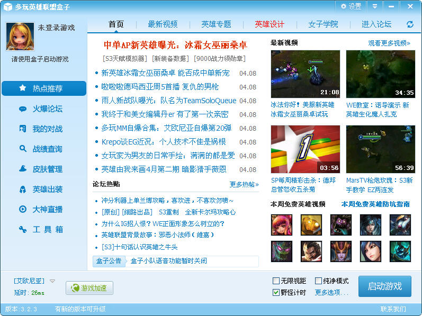Switch to the 首页 tab
422x316 pixels.
pyautogui.click(x=116, y=24)
